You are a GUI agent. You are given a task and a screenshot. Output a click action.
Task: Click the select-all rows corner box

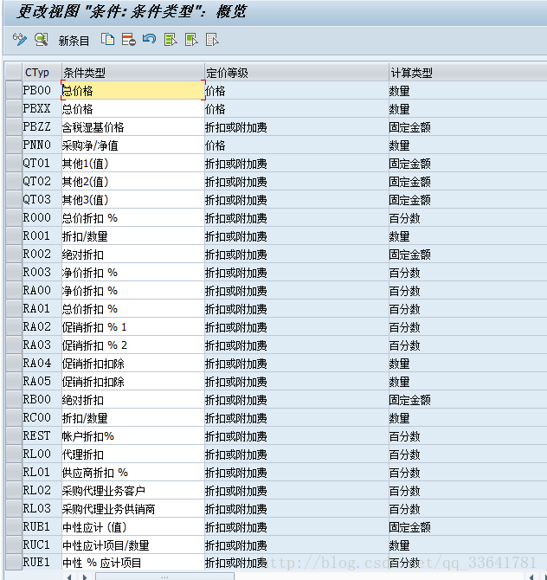click(x=14, y=72)
